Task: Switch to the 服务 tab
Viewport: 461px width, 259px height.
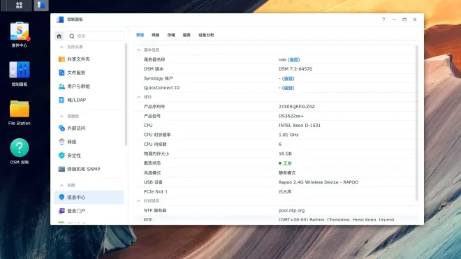Action: coord(186,35)
